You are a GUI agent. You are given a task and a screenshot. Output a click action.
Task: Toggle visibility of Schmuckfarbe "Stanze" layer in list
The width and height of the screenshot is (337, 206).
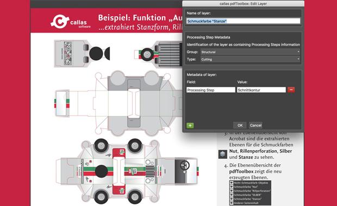tap(232, 199)
